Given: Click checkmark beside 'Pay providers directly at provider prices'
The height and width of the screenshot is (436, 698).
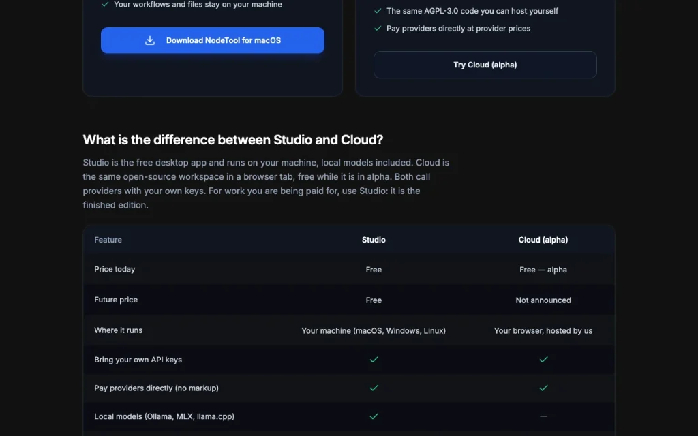Looking at the screenshot, I should pyautogui.click(x=378, y=28).
